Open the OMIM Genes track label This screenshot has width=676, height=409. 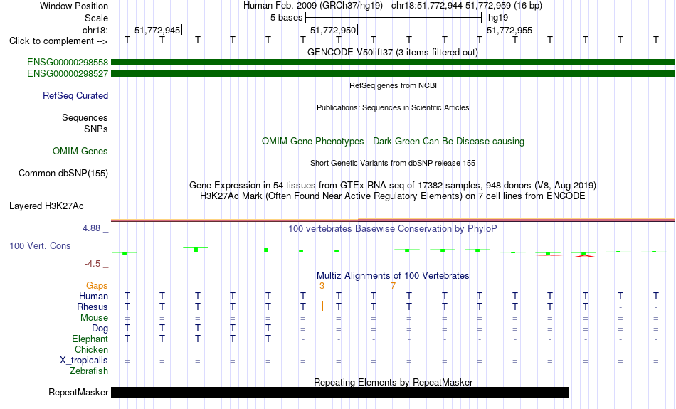pyautogui.click(x=80, y=152)
